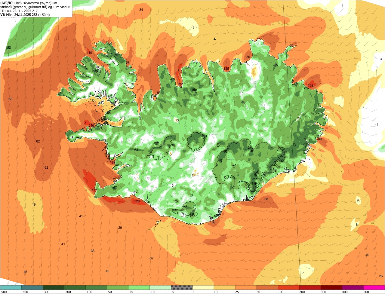Click the map value '60' in the northeast

pyautogui.click(x=291, y=45)
